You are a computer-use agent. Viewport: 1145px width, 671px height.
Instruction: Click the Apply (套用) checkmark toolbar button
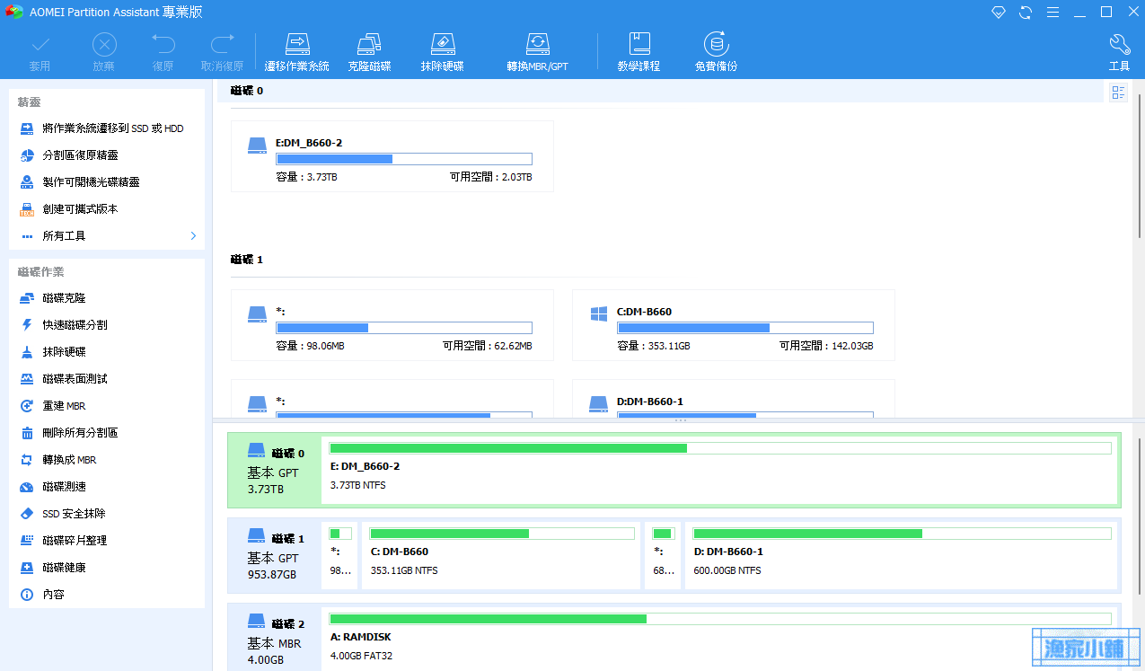click(40, 52)
